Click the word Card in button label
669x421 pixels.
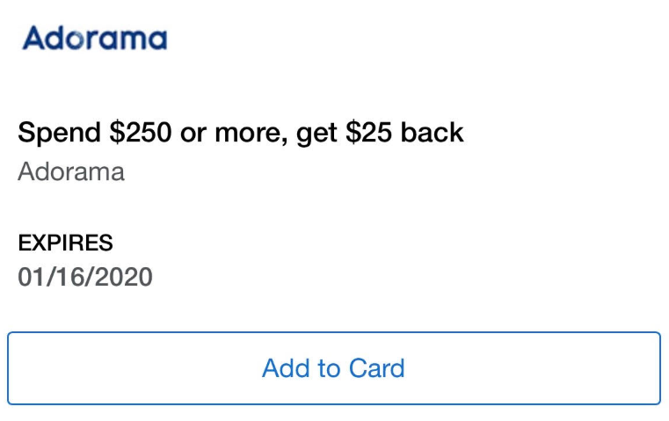(x=377, y=368)
